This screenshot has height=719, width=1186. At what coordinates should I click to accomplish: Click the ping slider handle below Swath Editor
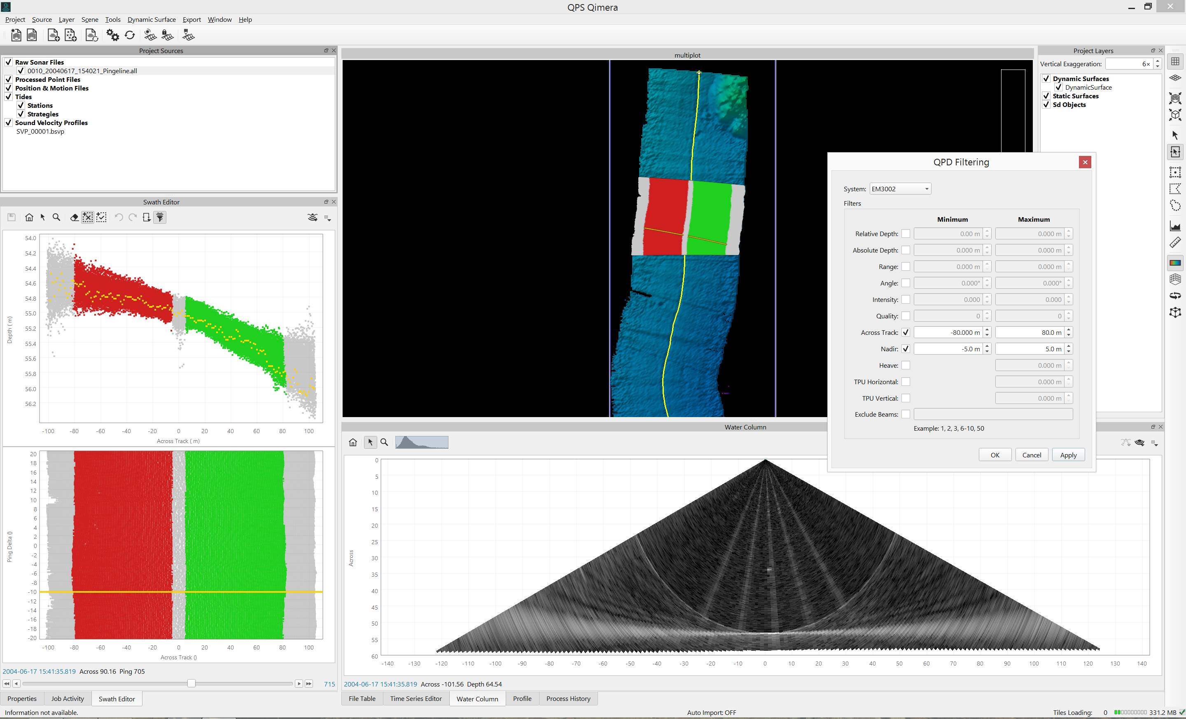click(191, 684)
